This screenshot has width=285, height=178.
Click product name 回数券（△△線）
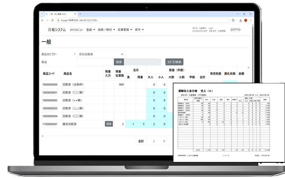[73, 108]
